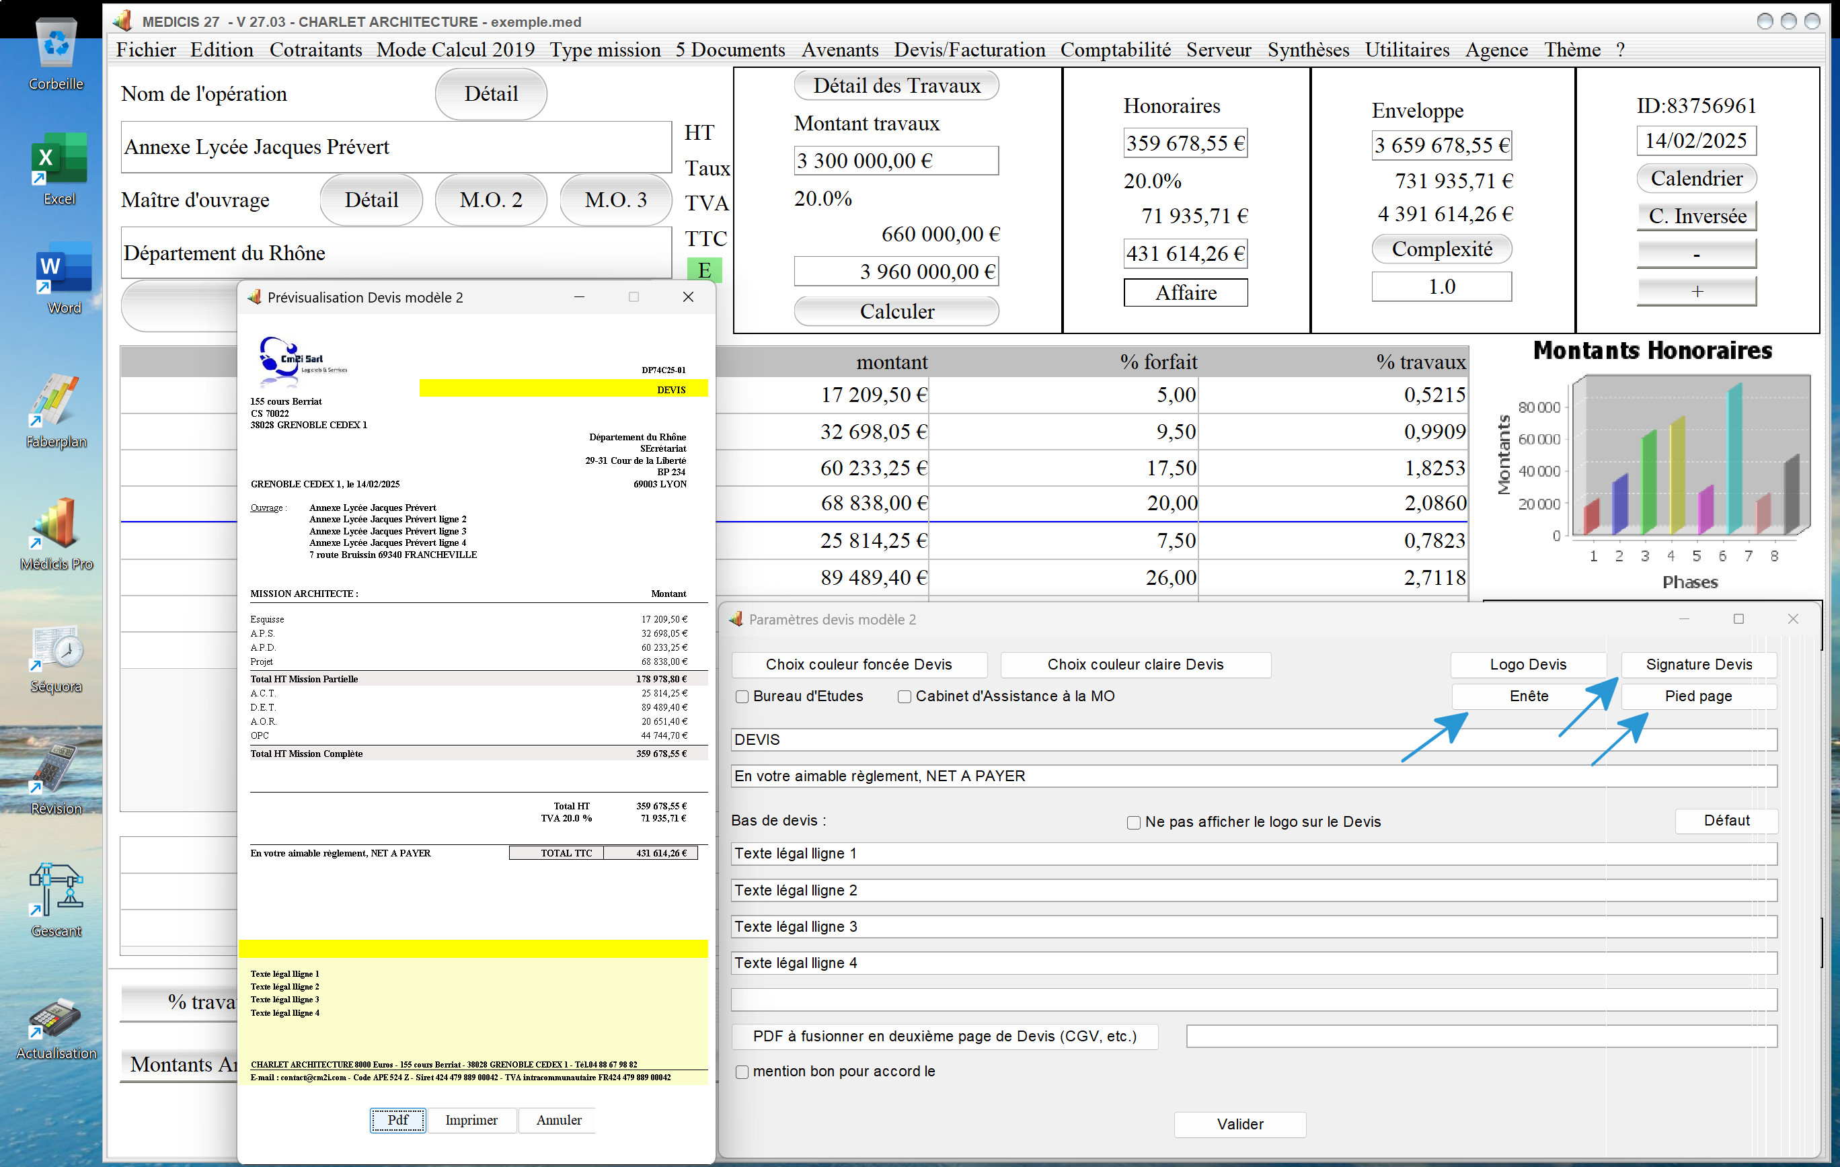Screen dimensions: 1840x1167
Task: Click the DEVIS title text field
Action: (1254, 739)
